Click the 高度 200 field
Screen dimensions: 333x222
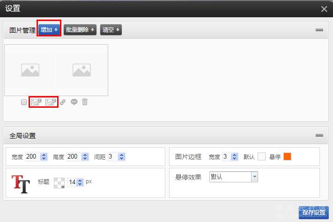click(74, 157)
